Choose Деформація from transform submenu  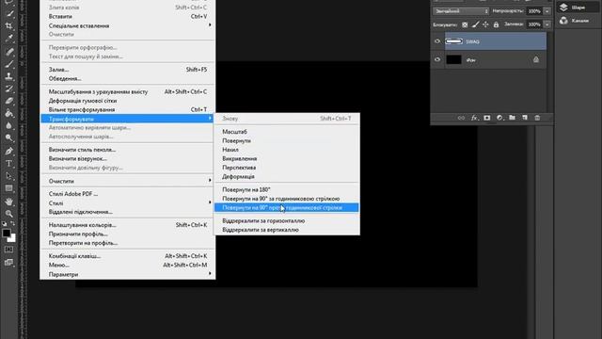287,176
